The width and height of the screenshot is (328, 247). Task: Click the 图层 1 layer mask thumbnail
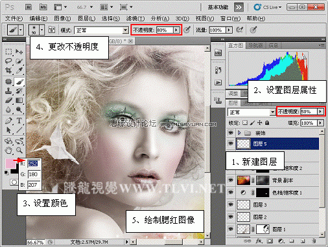point(263,229)
